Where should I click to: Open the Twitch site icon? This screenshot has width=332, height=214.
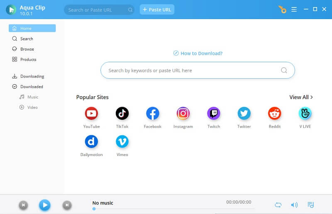pos(214,114)
